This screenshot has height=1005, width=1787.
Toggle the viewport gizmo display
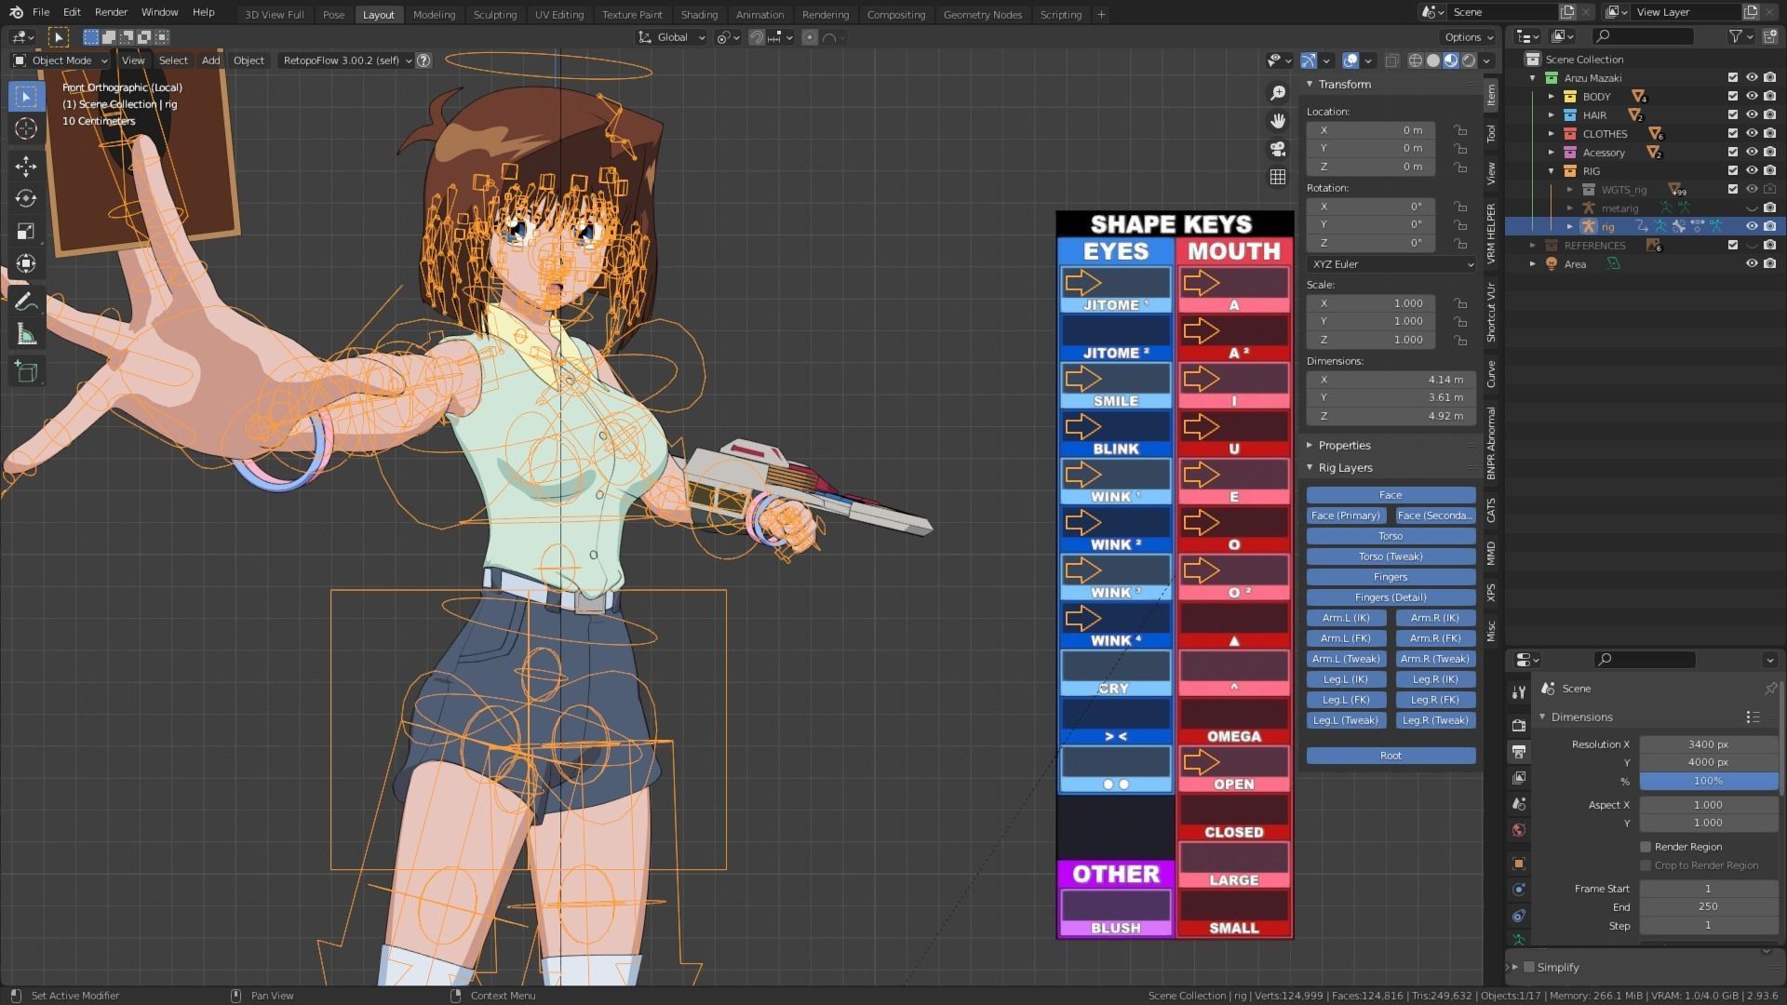click(x=1309, y=60)
